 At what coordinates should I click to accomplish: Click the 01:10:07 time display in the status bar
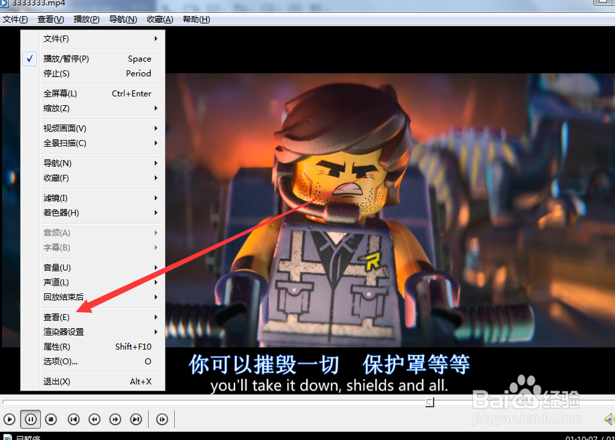coord(582,437)
